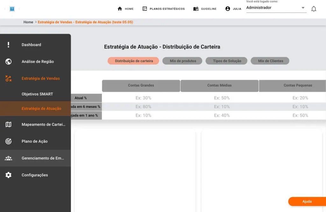Click 1 ano Contas Pequenas field Ex: 50%
Viewport: 326px width, 212px height.
pos(293,115)
